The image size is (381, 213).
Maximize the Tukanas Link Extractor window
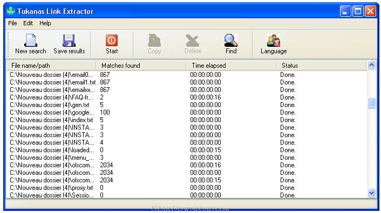click(x=358, y=11)
